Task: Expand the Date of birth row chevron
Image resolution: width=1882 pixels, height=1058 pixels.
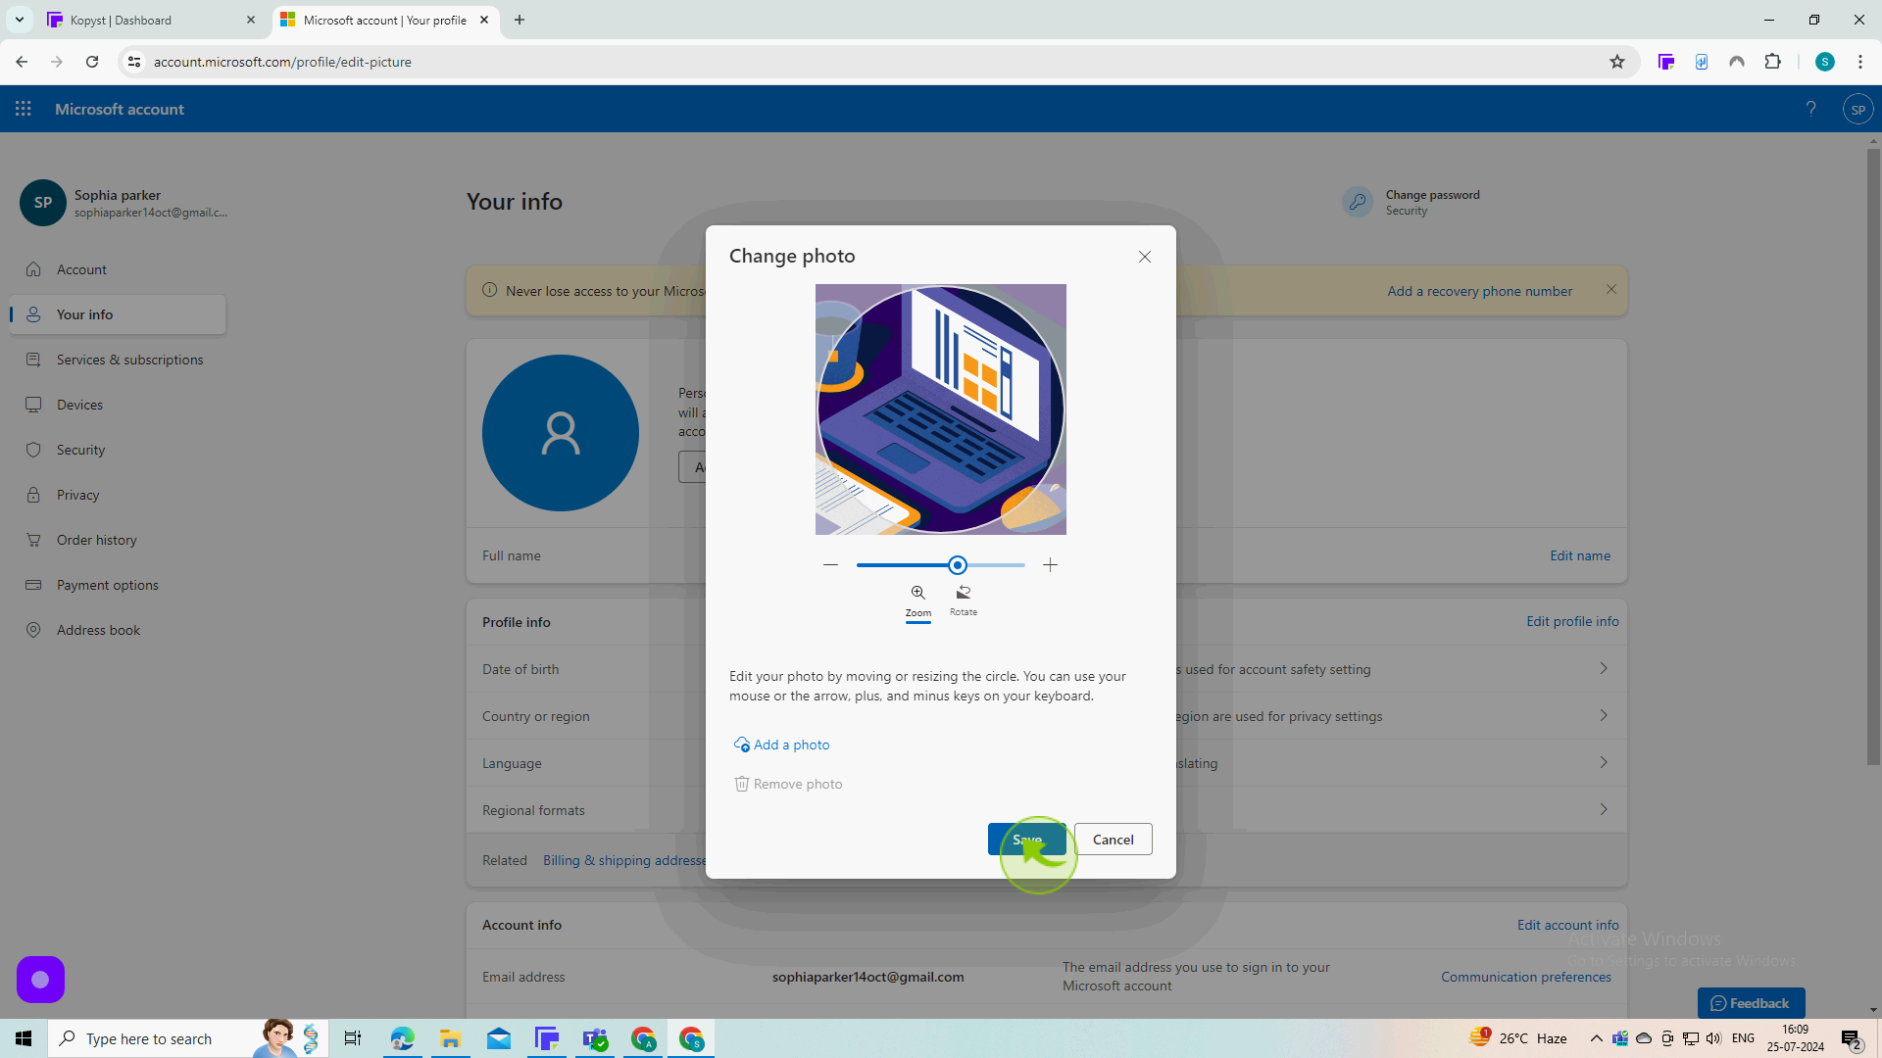Action: [1604, 668]
